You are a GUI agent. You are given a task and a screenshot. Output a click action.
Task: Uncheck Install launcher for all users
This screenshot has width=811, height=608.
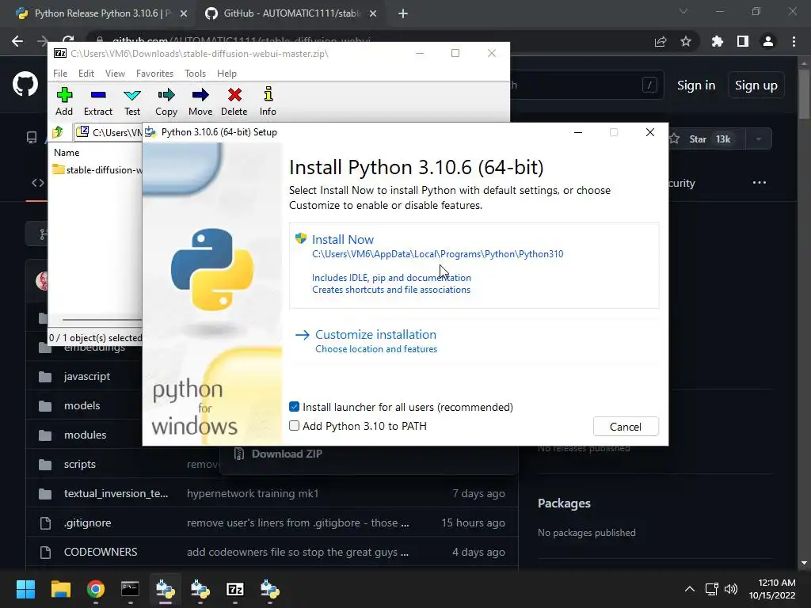295,407
